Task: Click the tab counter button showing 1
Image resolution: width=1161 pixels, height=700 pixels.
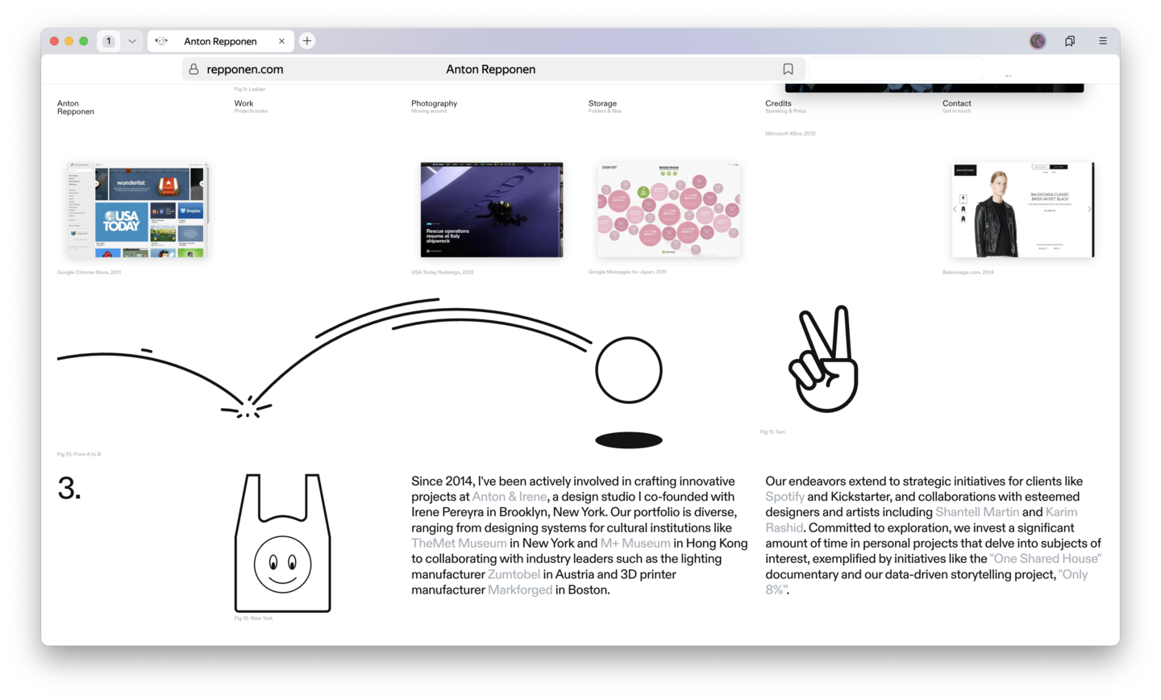Action: (x=109, y=41)
